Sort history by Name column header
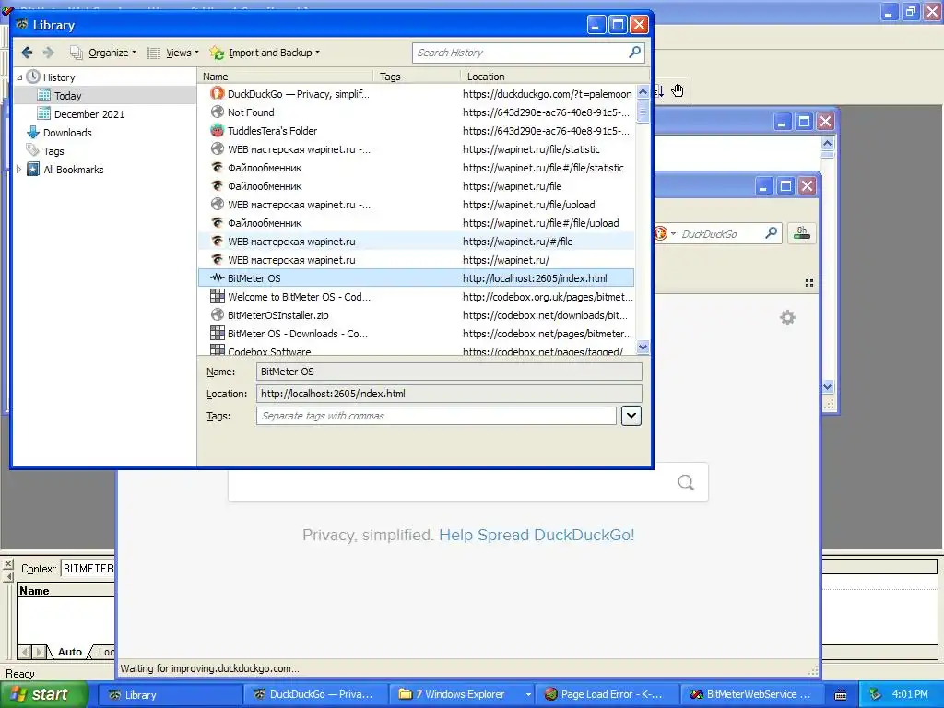The height and width of the screenshot is (708, 944). [284, 77]
